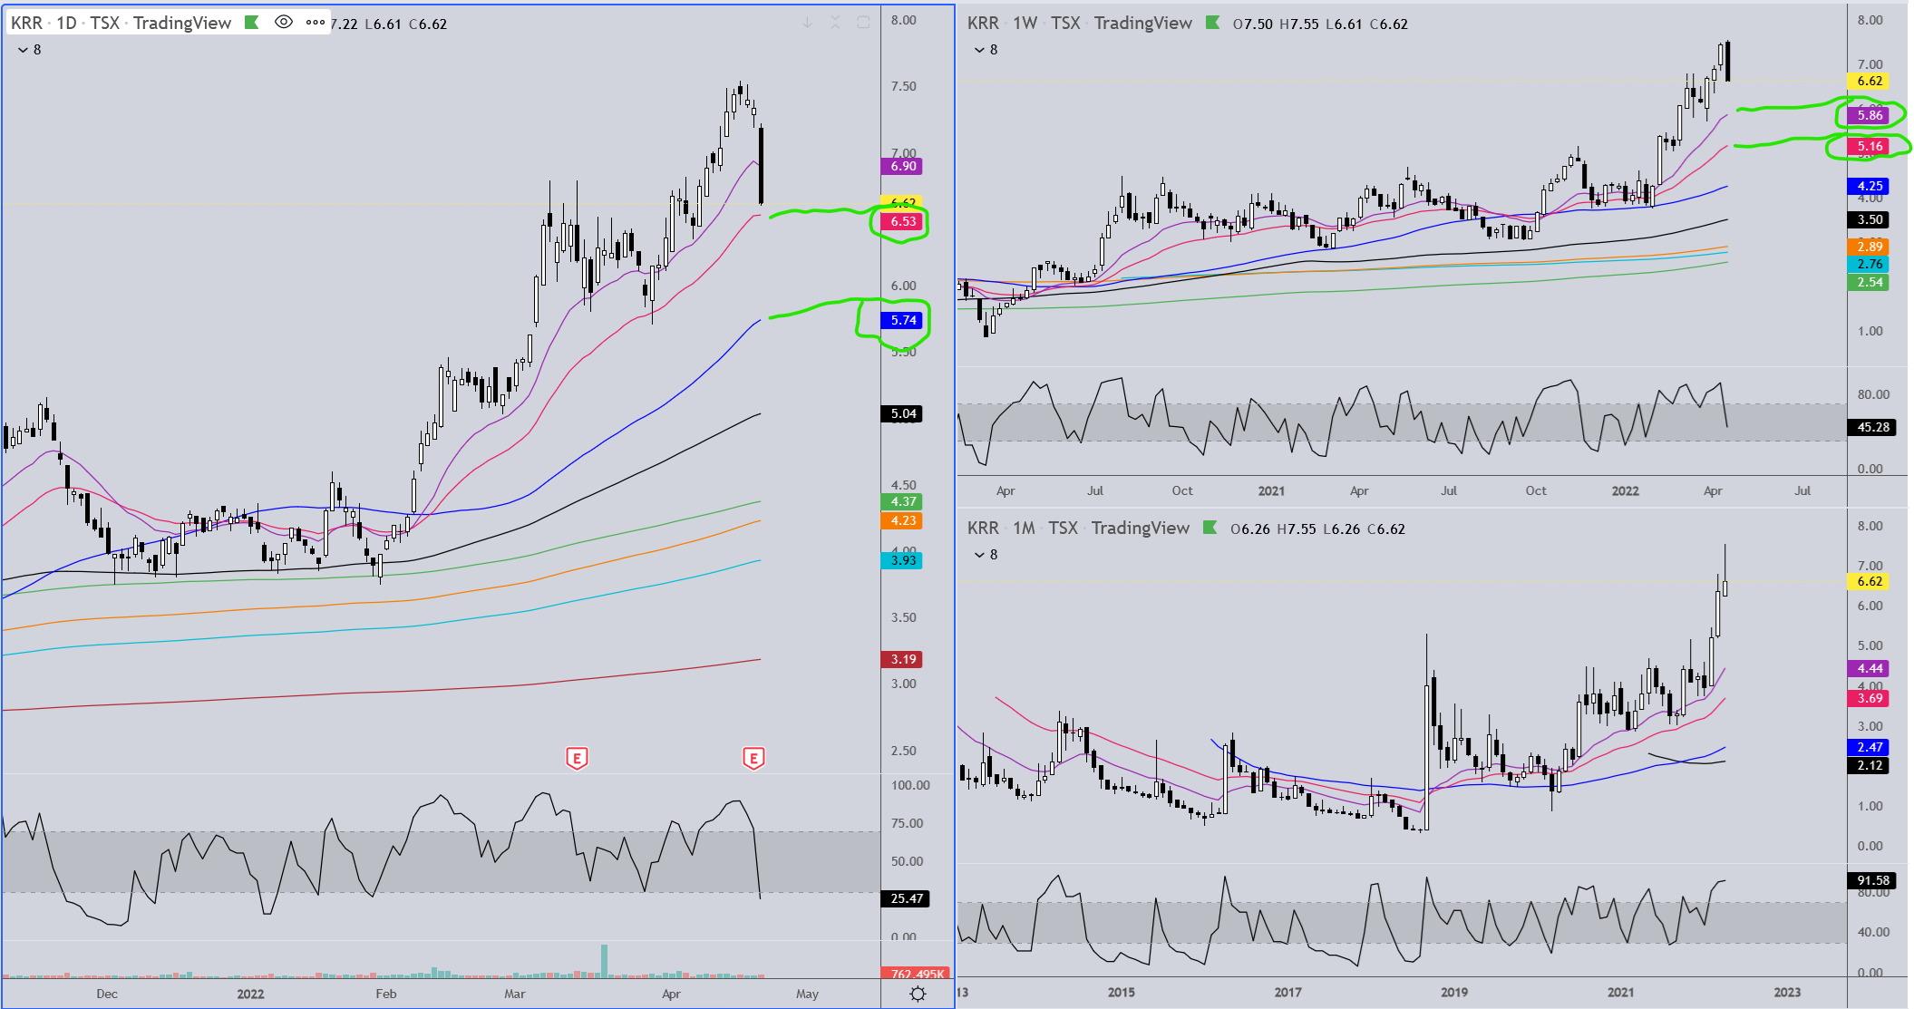Click the green market status flag on monthly chart
This screenshot has width=1914, height=1009.
point(1210,528)
